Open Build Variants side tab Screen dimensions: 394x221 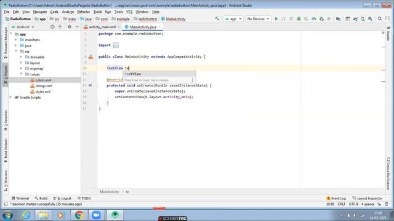[6, 150]
